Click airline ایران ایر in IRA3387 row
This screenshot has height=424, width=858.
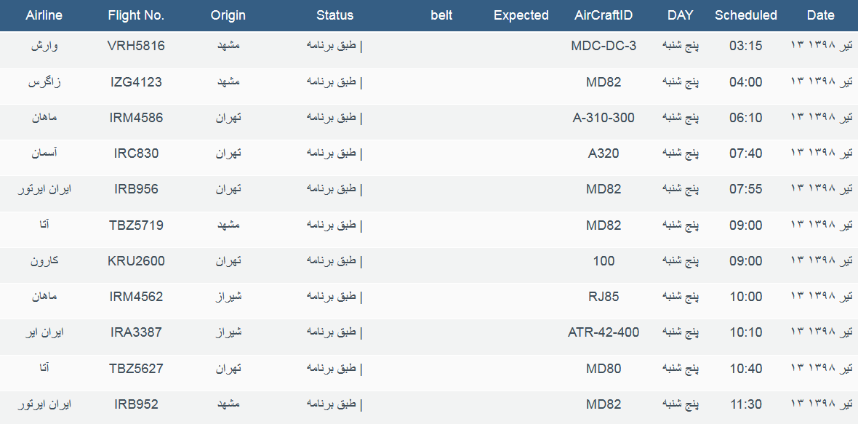tap(44, 332)
